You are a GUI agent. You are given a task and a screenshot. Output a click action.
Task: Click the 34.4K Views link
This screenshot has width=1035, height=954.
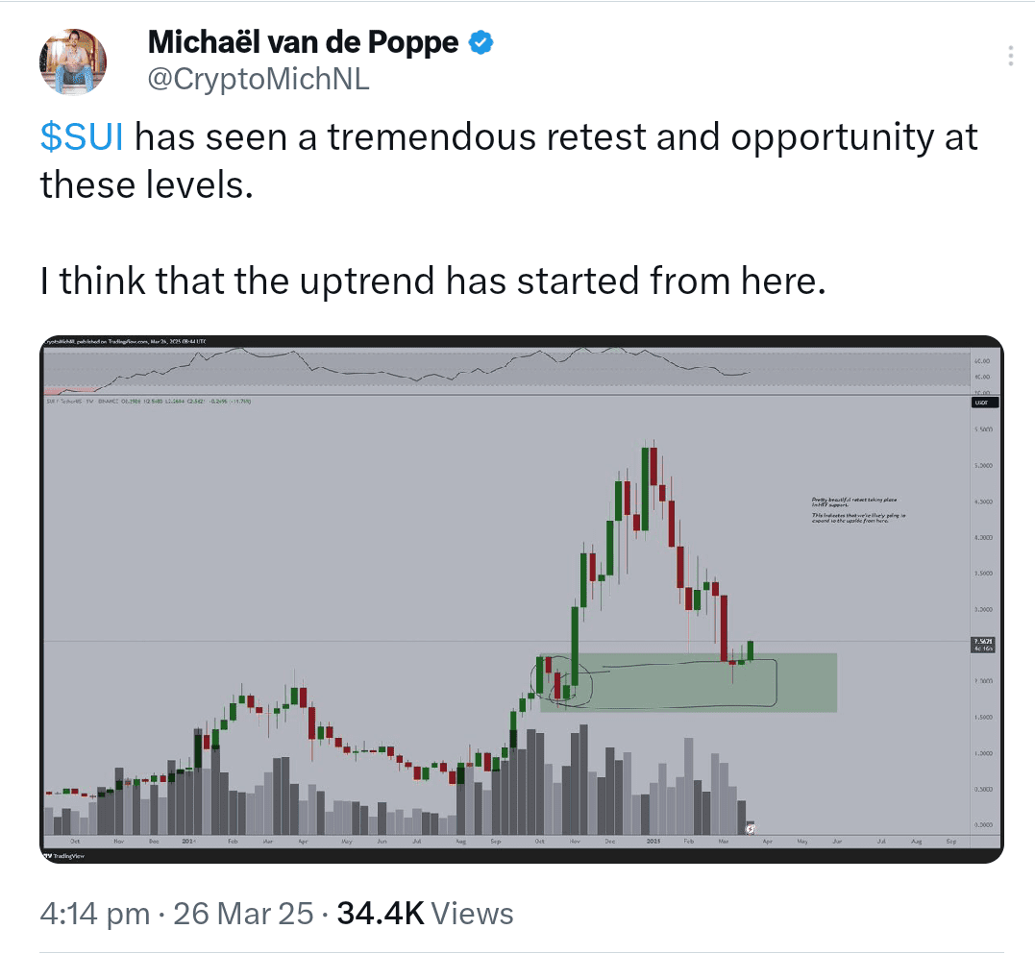(417, 913)
